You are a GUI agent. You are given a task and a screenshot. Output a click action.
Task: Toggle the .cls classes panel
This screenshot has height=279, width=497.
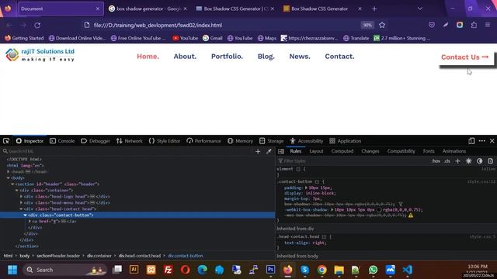point(447,161)
